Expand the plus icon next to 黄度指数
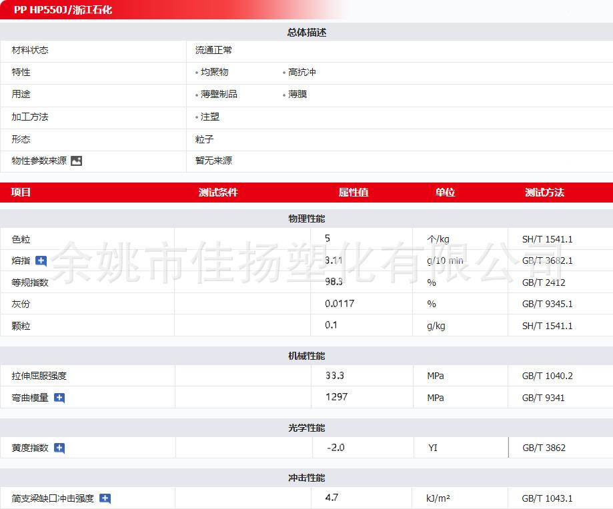This screenshot has height=509, width=613. coord(59,448)
